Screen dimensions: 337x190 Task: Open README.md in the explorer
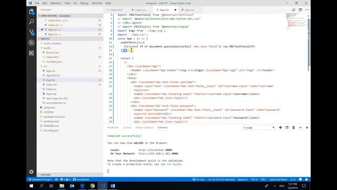click(x=51, y=126)
